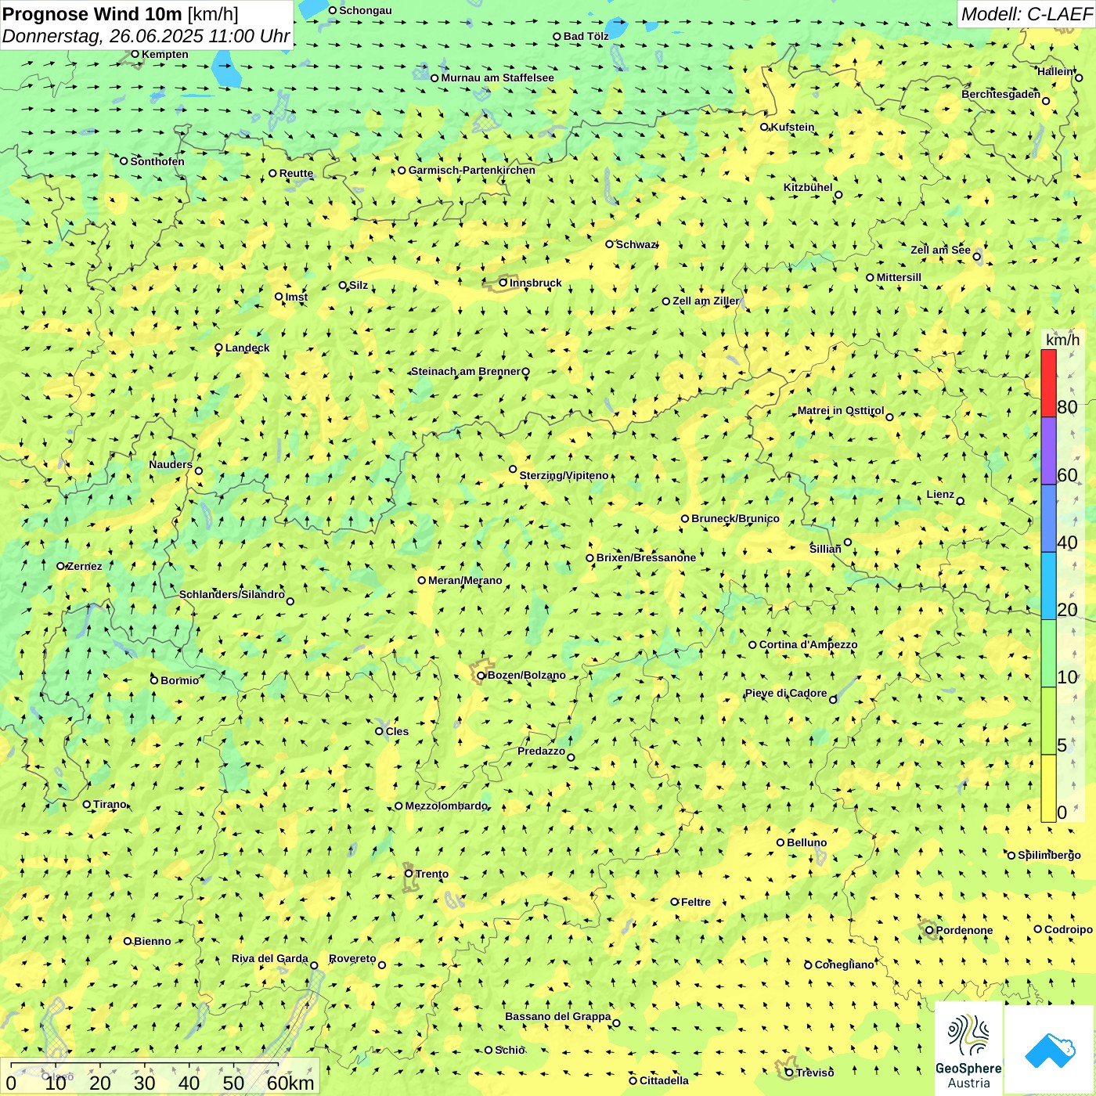Click the Belluno city marker

(781, 842)
